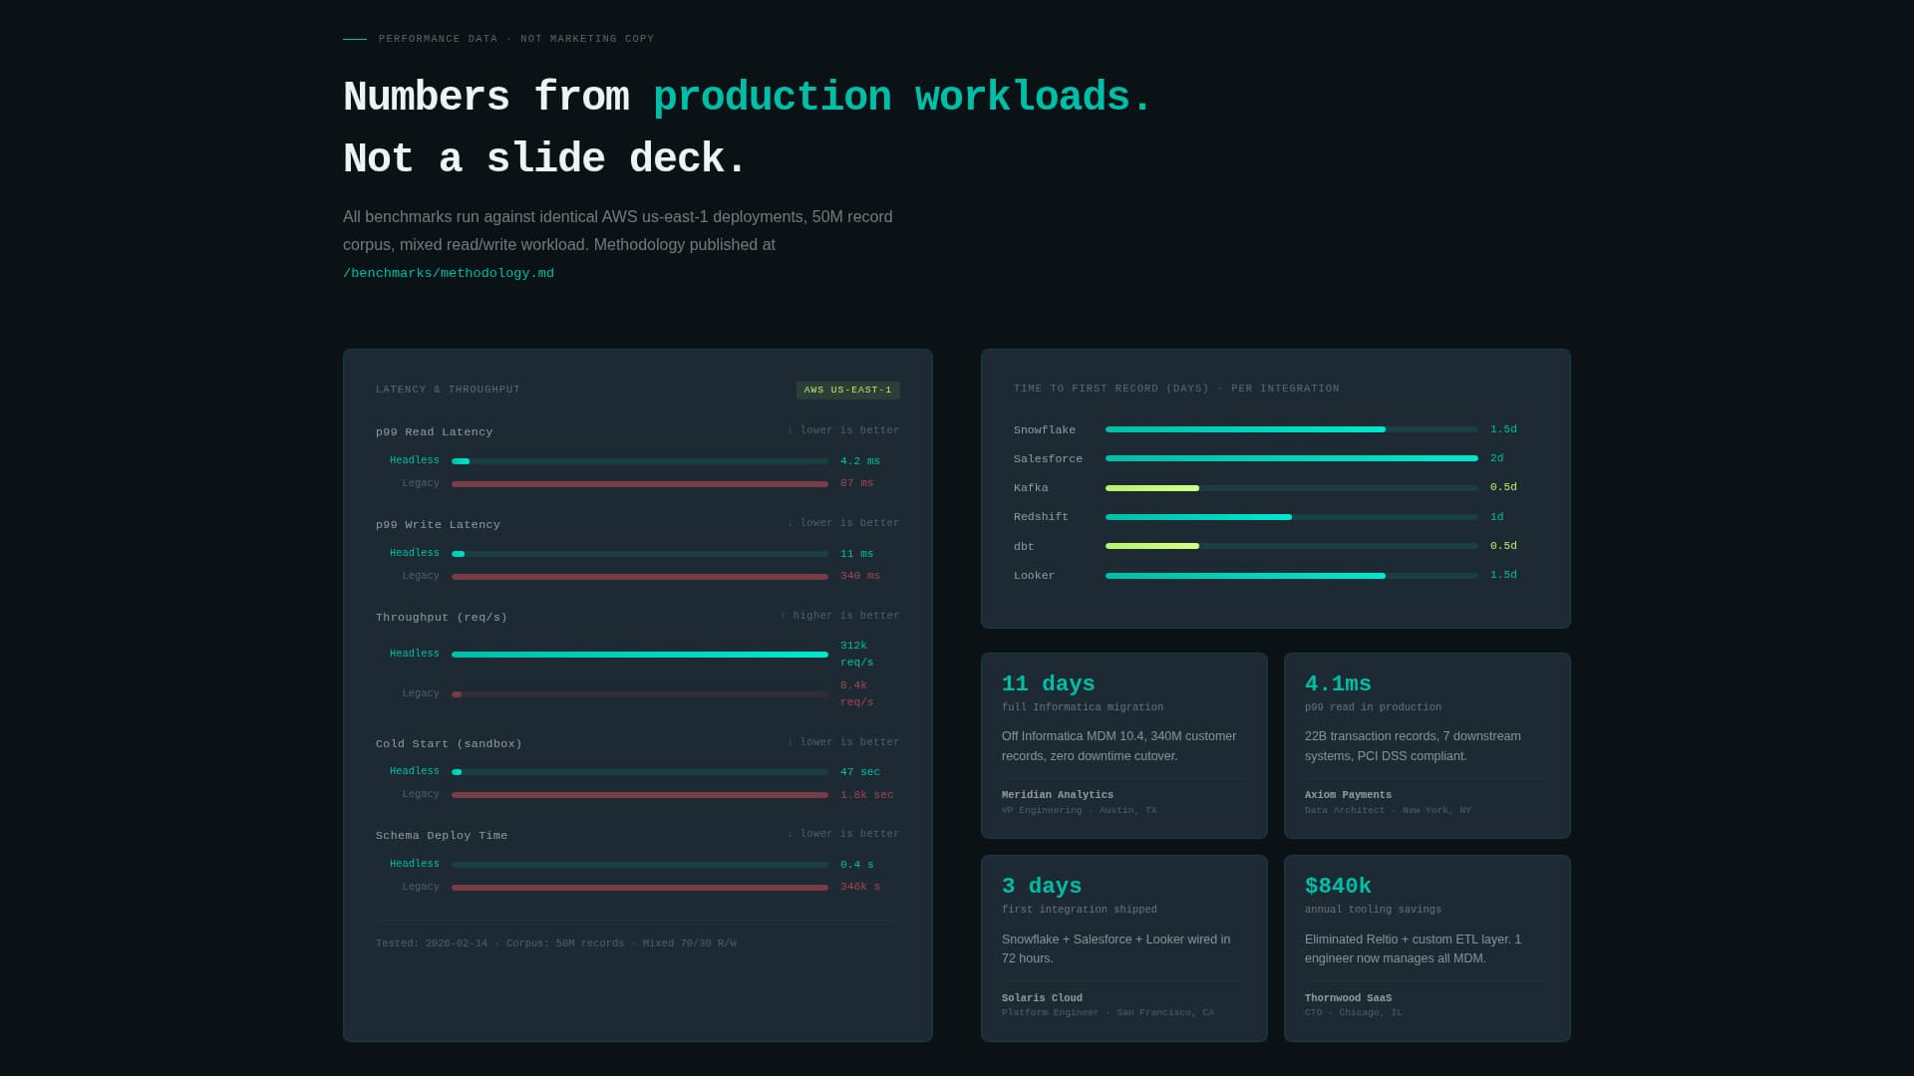This screenshot has height=1076, width=1914.
Task: Click the Meridian Analytics company name
Action: [x=1058, y=794]
